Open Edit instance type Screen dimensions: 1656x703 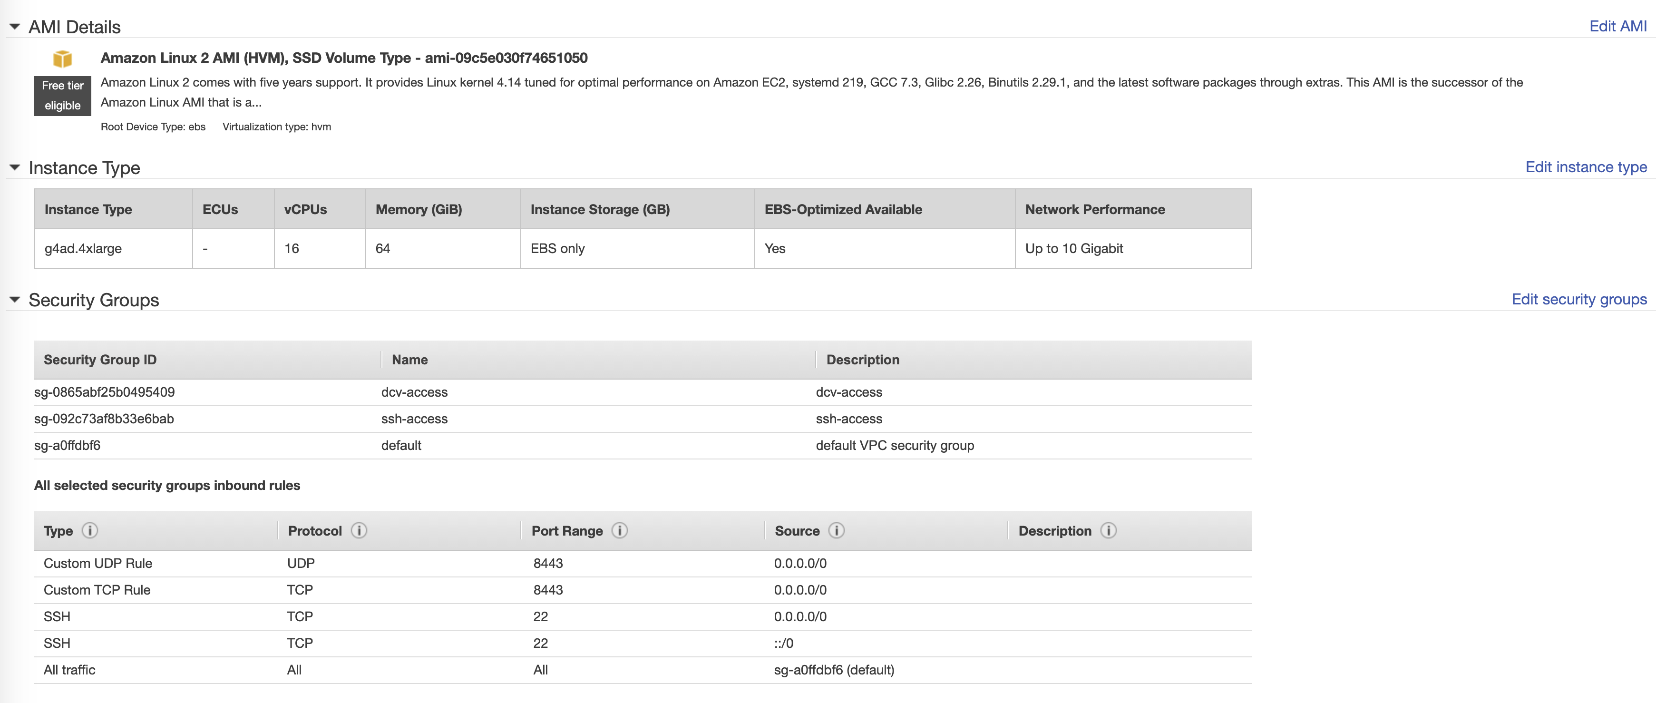(x=1586, y=166)
